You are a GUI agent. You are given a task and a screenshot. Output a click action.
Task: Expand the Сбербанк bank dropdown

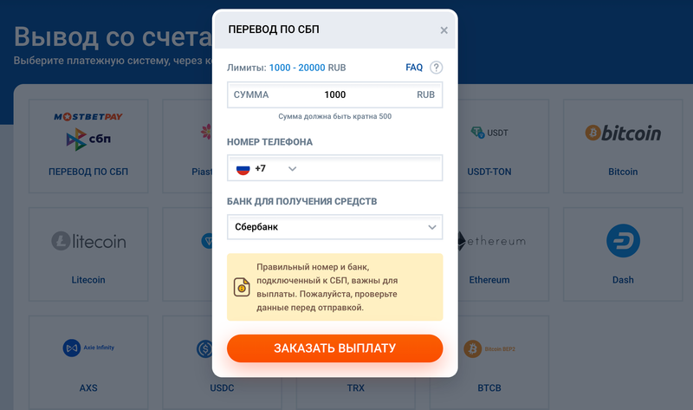[x=334, y=227]
